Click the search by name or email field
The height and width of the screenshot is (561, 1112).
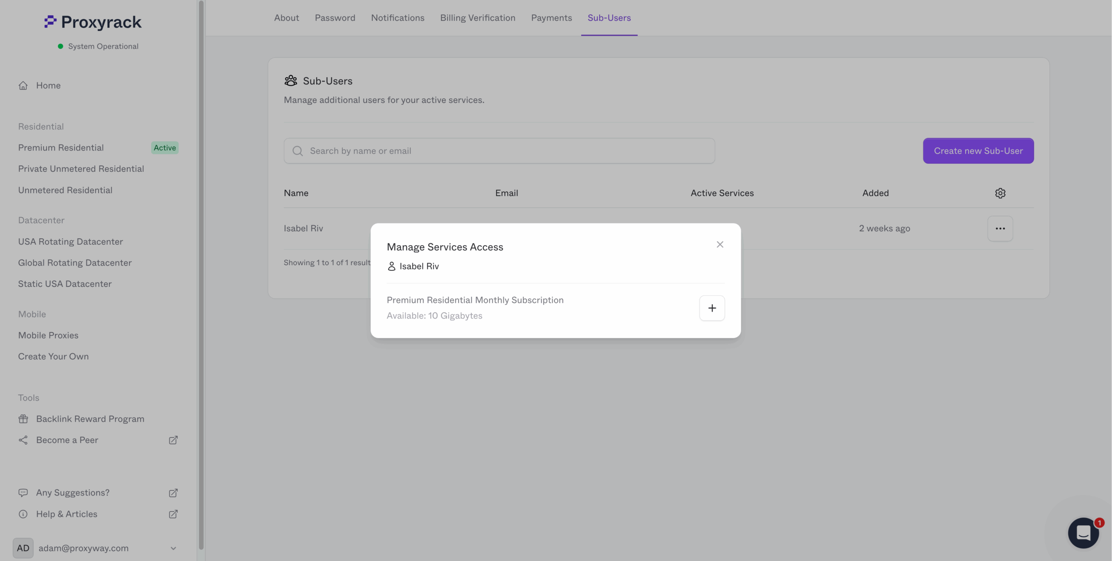499,151
